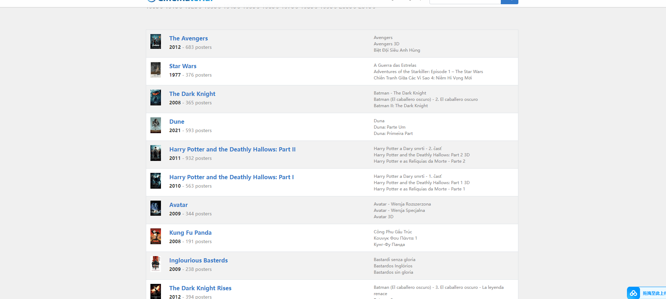Open The Avengers poster thumbnail

coord(156,41)
